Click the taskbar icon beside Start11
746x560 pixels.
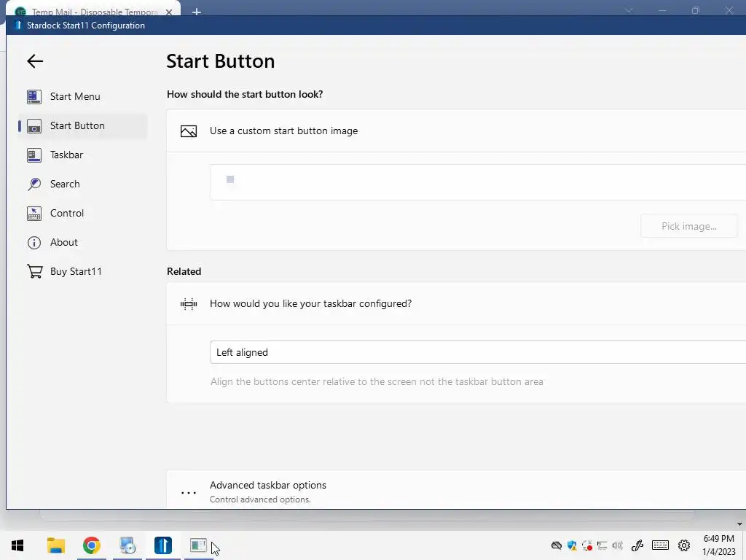[x=198, y=545]
